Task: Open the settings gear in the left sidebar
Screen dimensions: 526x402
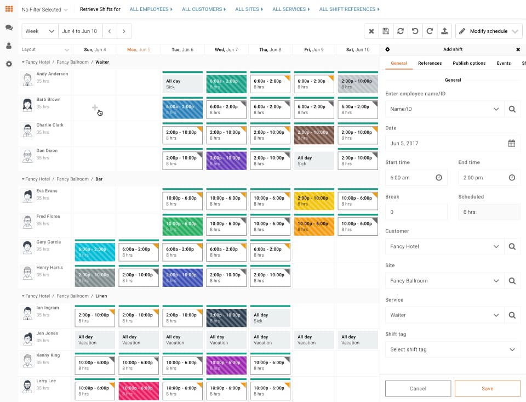Action: (x=9, y=64)
